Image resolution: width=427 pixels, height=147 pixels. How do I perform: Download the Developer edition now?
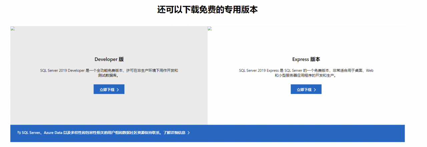pos(109,89)
